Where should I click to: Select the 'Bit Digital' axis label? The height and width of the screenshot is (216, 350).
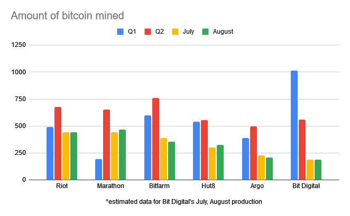[x=306, y=185]
